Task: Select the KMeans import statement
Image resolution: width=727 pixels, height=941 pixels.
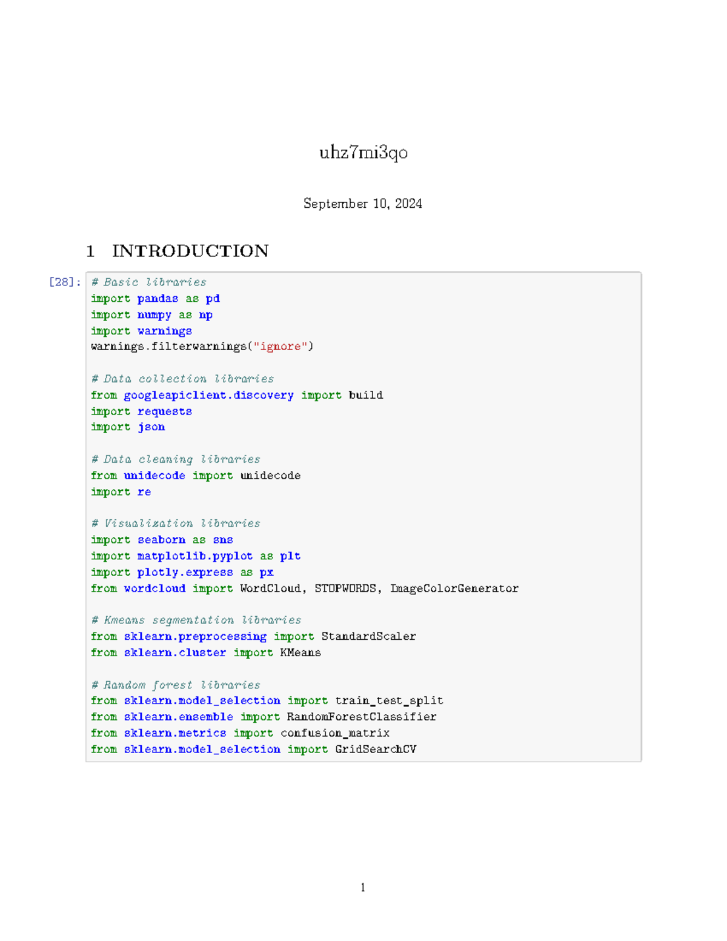Action: [x=206, y=653]
